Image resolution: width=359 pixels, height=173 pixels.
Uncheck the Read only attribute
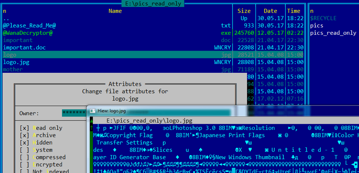(x=24, y=128)
